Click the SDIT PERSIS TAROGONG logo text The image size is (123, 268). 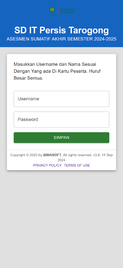coord(68,11)
